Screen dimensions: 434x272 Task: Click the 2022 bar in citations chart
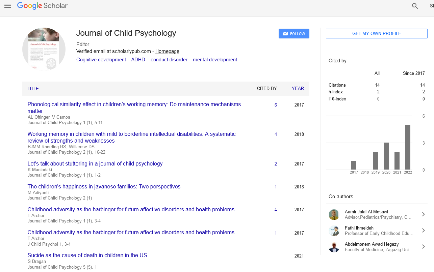[x=408, y=147]
